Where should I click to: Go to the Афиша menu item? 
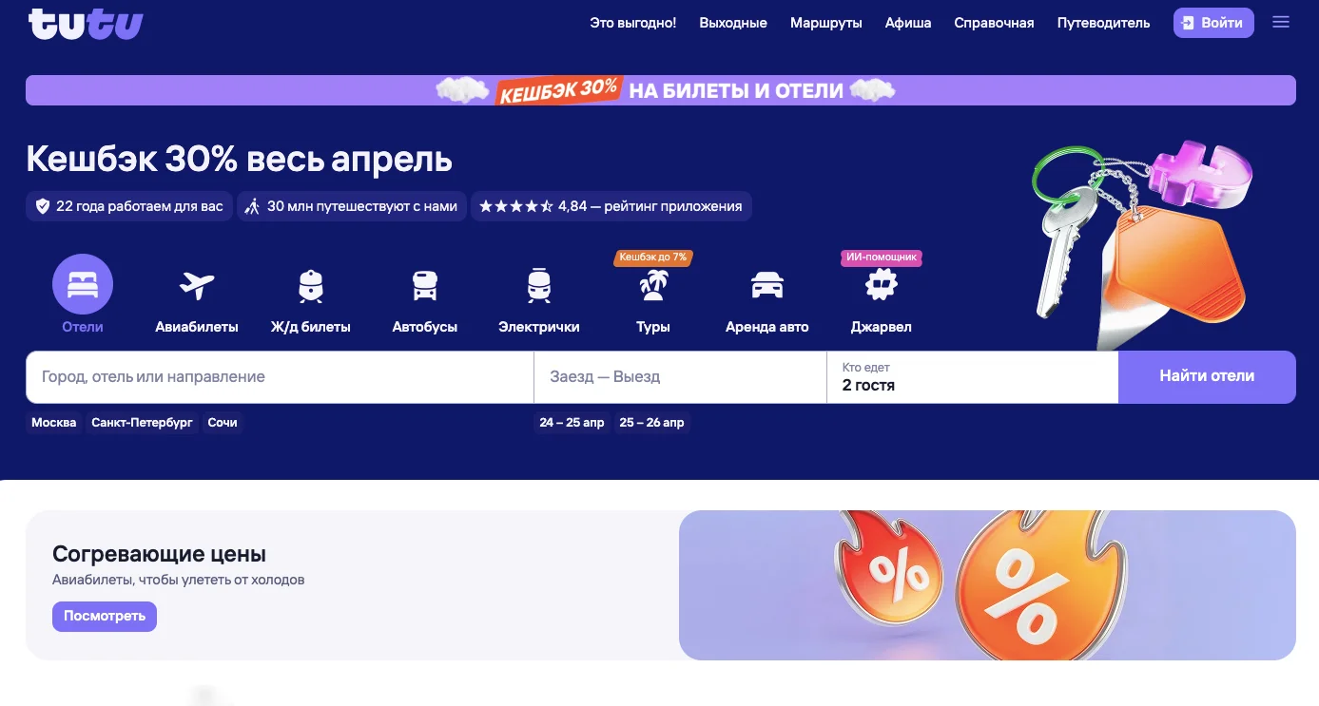pos(908,23)
